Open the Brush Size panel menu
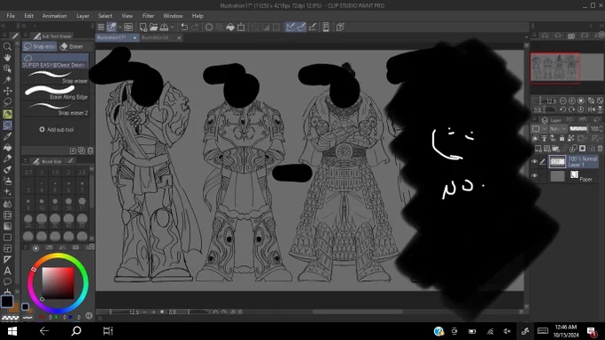The image size is (605, 340). click(x=26, y=161)
